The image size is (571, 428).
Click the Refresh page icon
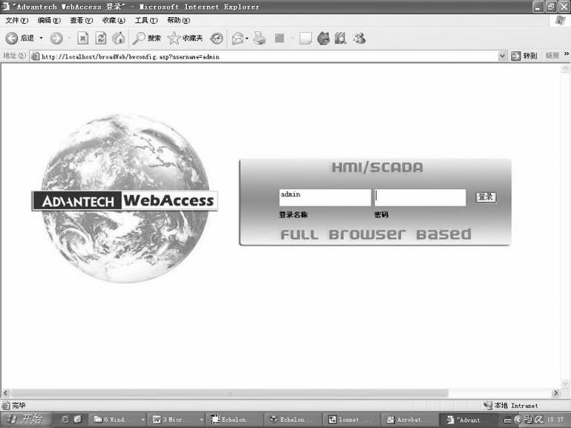coord(101,38)
